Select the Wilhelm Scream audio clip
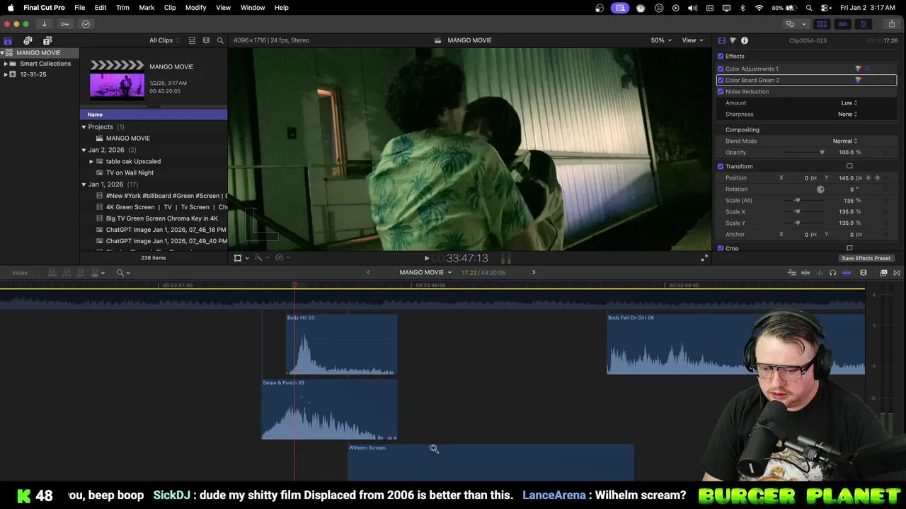This screenshot has width=906, height=509. [491, 462]
